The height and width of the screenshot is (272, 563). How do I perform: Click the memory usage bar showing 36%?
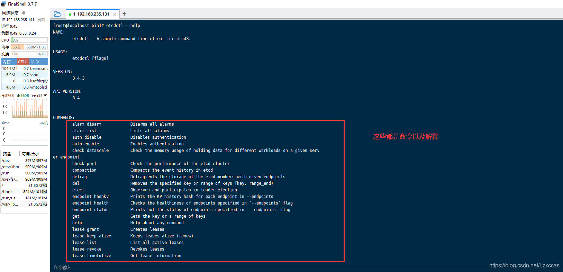29,47
